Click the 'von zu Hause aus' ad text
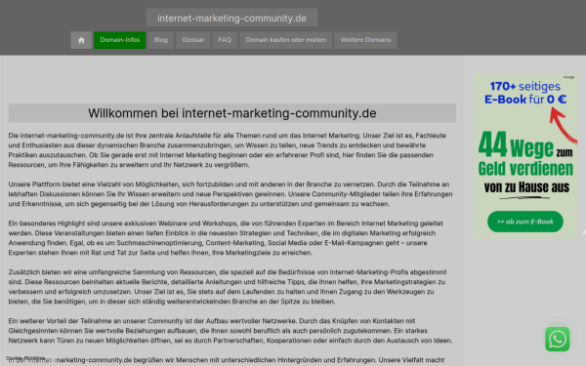 pos(526,187)
